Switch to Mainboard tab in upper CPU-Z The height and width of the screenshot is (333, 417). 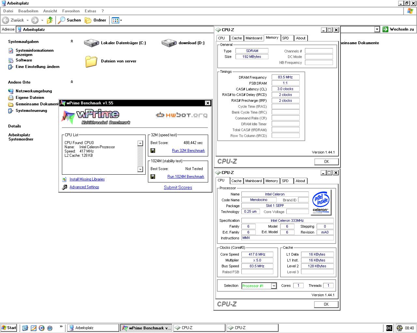254,38
